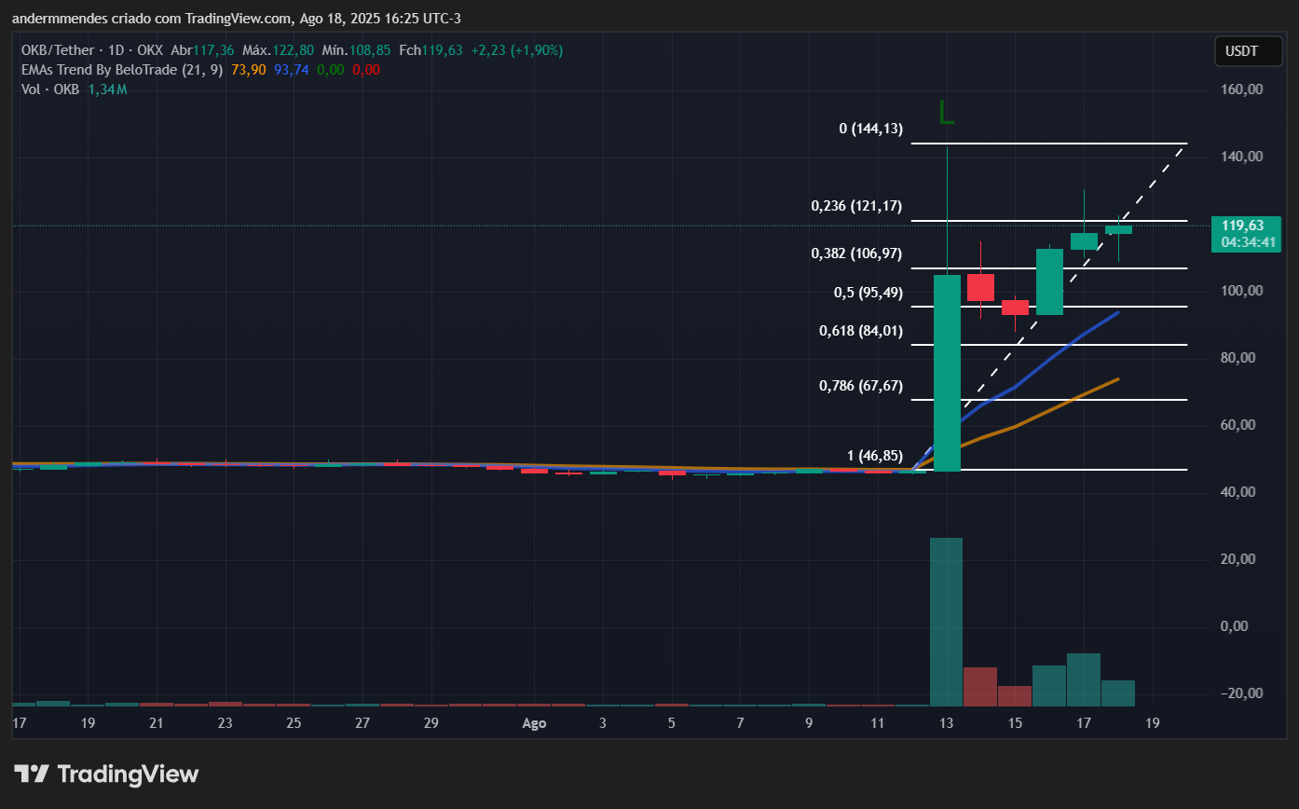The height and width of the screenshot is (809, 1299).
Task: Click the orange EMA value 73,90
Action: 248,70
